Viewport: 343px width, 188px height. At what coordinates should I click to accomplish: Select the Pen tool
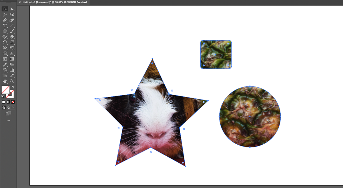tap(5, 20)
